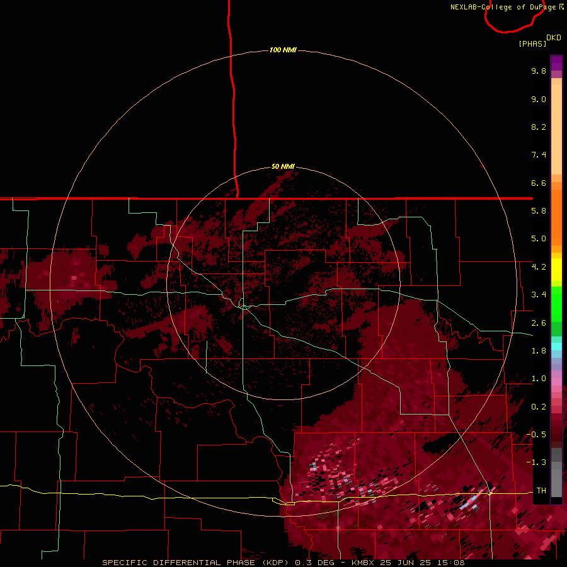Click the 15:08 timestamp in caption
The image size is (567, 567).
point(450,563)
